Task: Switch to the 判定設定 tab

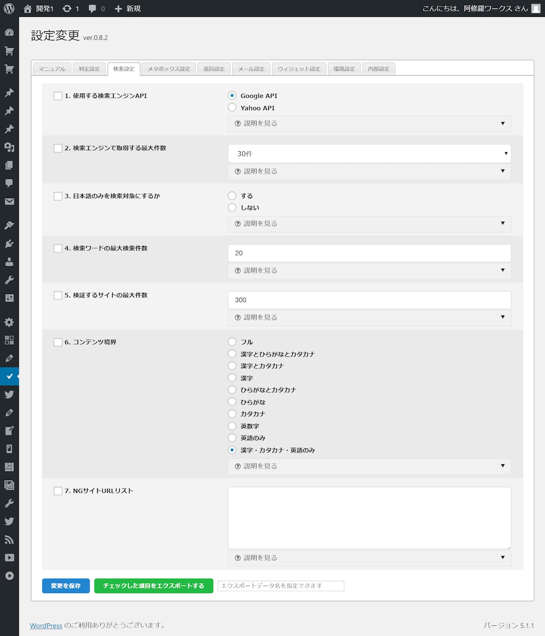Action: click(90, 69)
